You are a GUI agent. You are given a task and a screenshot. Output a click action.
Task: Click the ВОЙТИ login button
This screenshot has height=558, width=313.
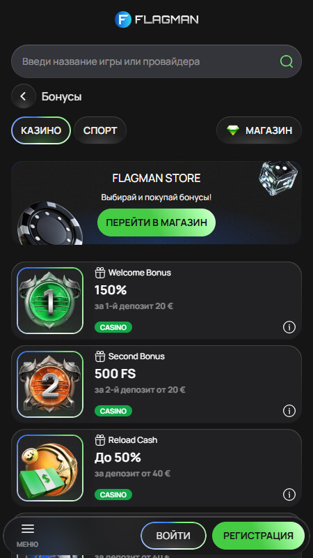173,536
